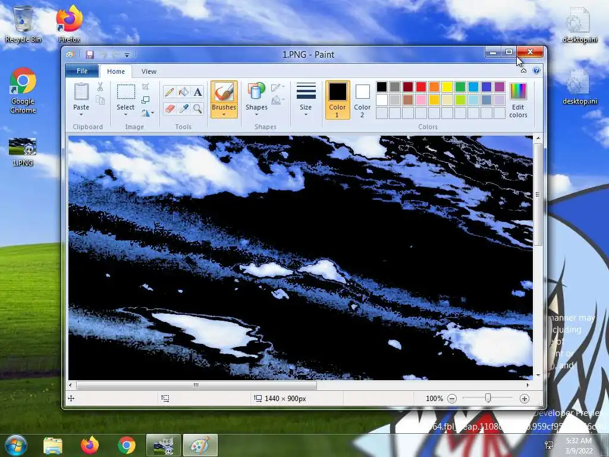Minimize the ribbon with the caret
Viewport: 609px width, 457px height.
pos(523,71)
